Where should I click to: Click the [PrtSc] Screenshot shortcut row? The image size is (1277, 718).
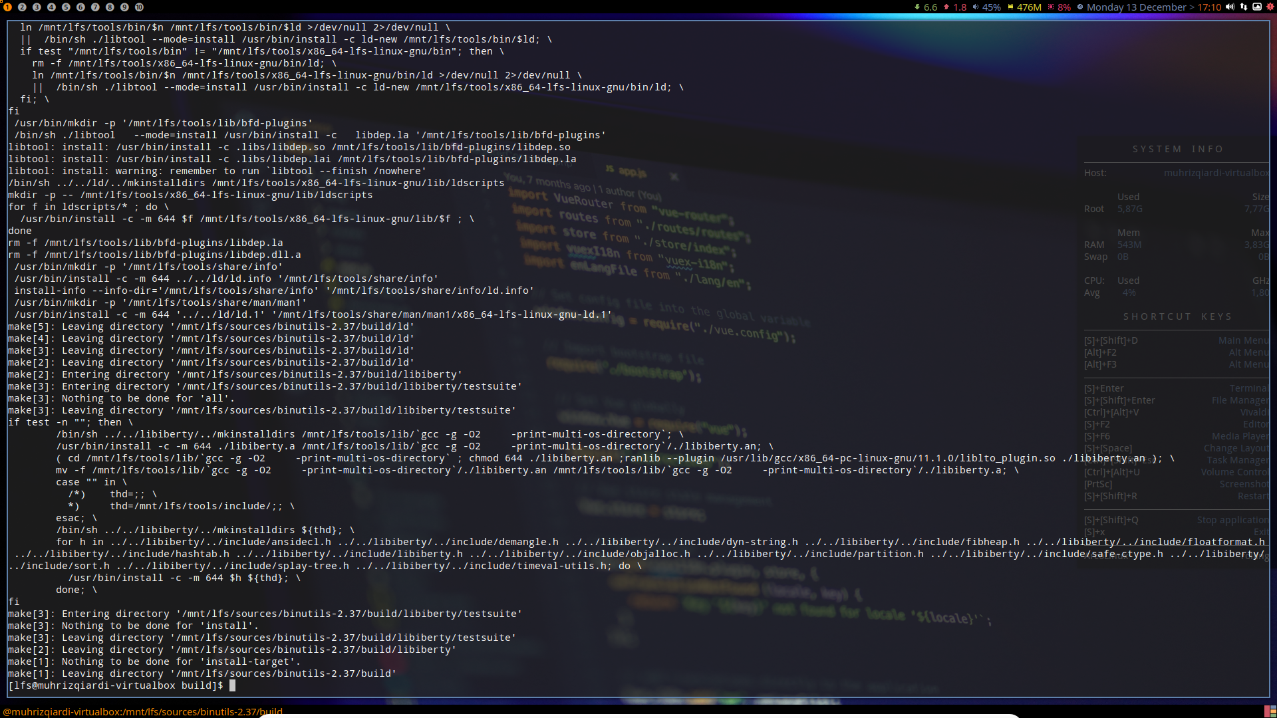[1177, 484]
